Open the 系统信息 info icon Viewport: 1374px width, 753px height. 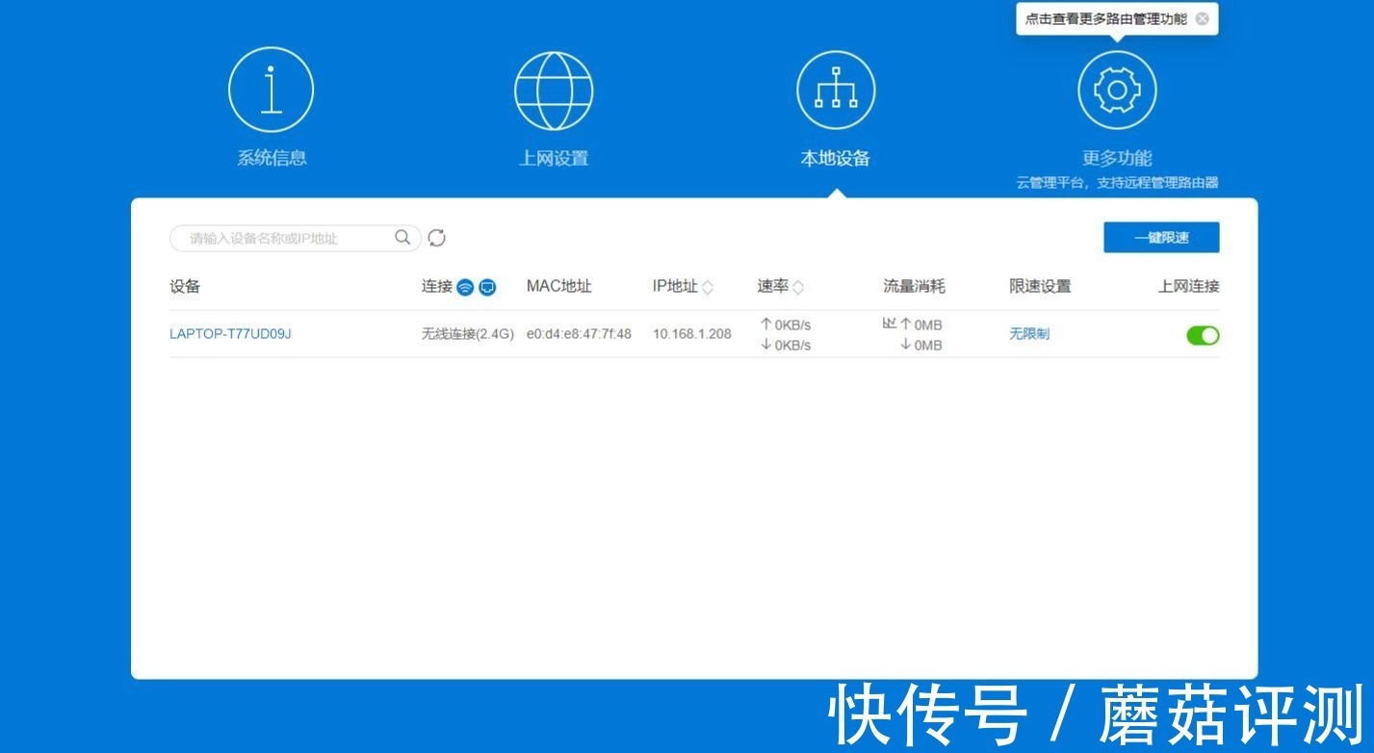(271, 90)
